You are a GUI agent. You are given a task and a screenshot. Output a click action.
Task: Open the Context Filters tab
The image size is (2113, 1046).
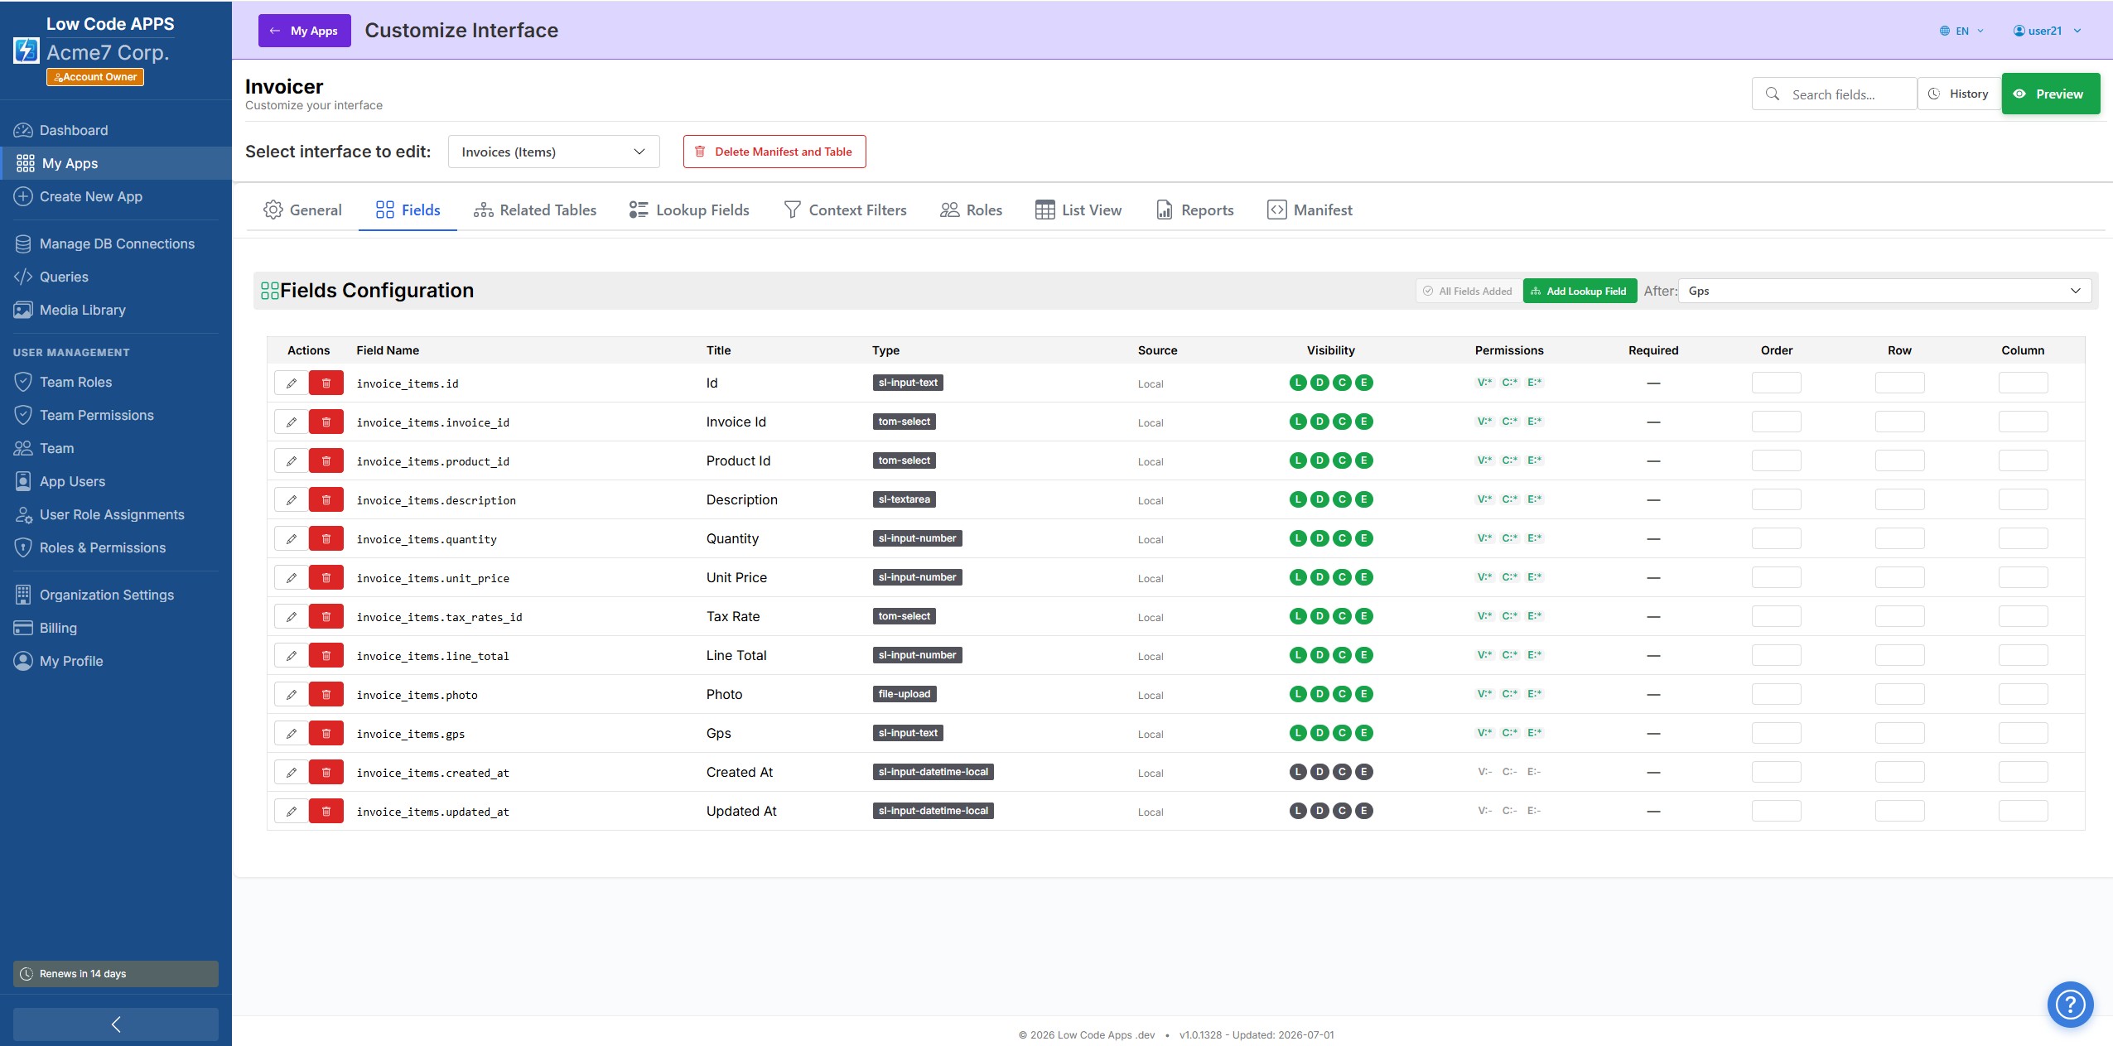845,210
